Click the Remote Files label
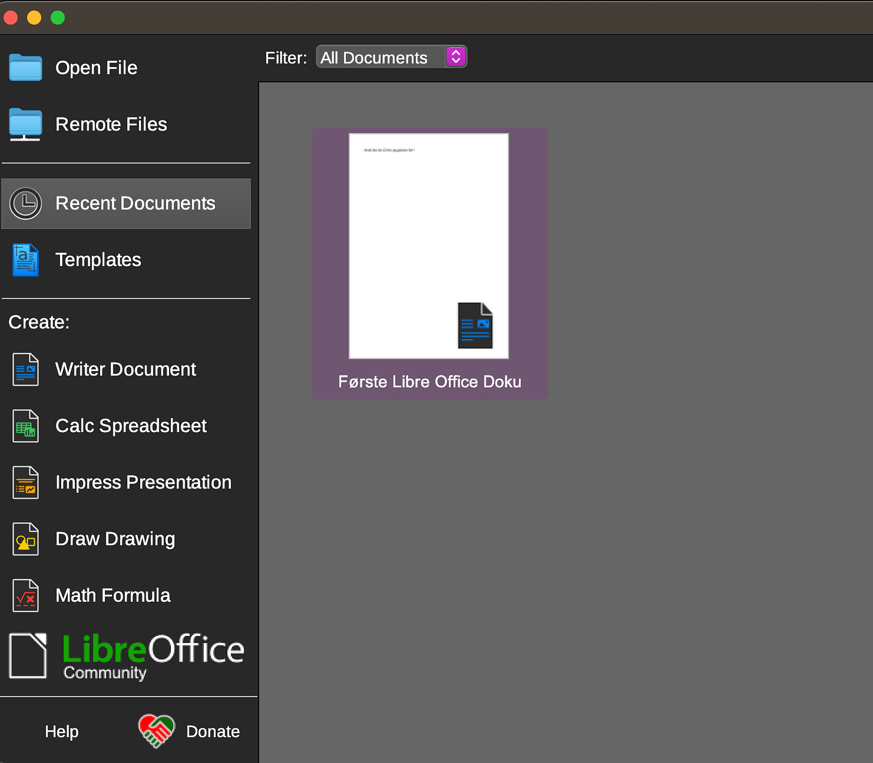873x763 pixels. coord(111,124)
